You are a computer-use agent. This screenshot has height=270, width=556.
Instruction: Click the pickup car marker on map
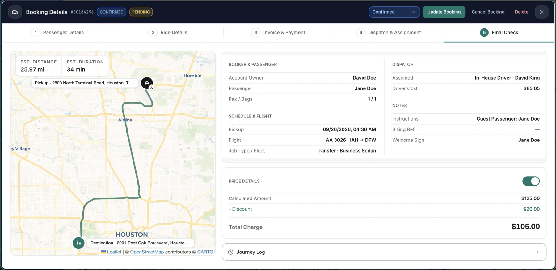coord(147,83)
